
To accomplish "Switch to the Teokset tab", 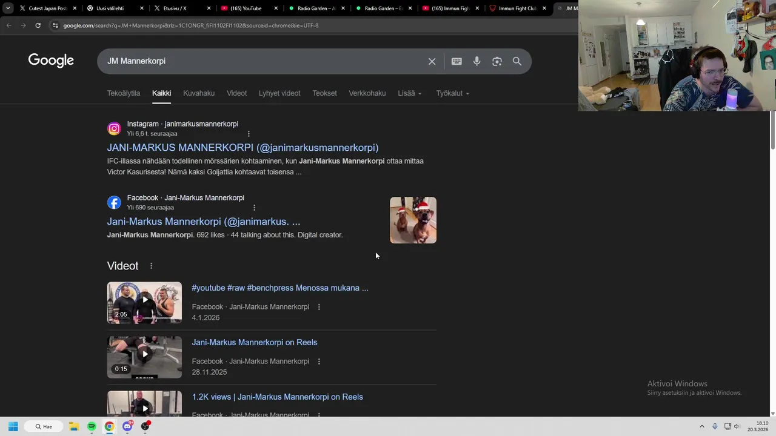I will point(324,93).
